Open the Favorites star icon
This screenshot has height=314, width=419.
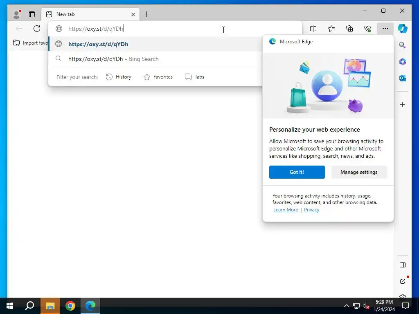331,29
